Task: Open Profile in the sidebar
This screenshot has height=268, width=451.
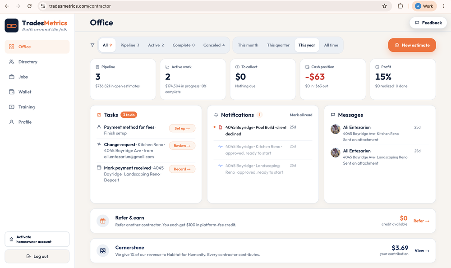Action: click(x=37, y=122)
